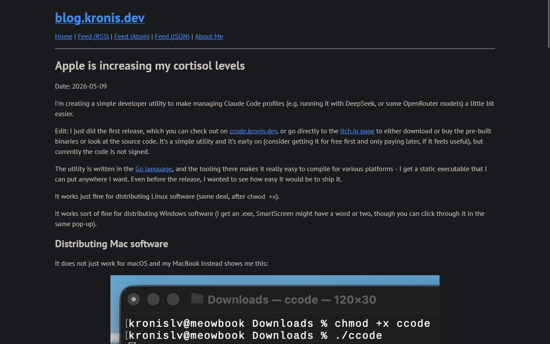Click the paragraph beginning 'I'm creating a simple developer utility'
This screenshot has width=550, height=344.
(x=275, y=109)
